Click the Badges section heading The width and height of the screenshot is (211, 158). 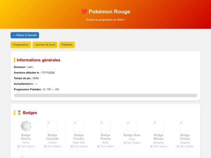coord(30,113)
